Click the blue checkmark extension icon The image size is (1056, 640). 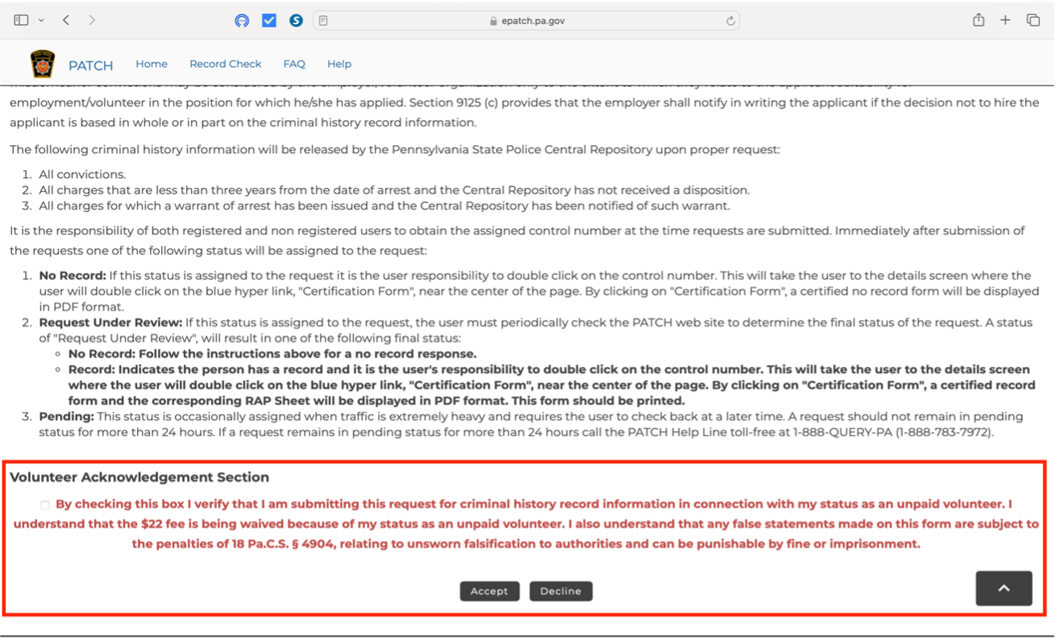(x=269, y=20)
